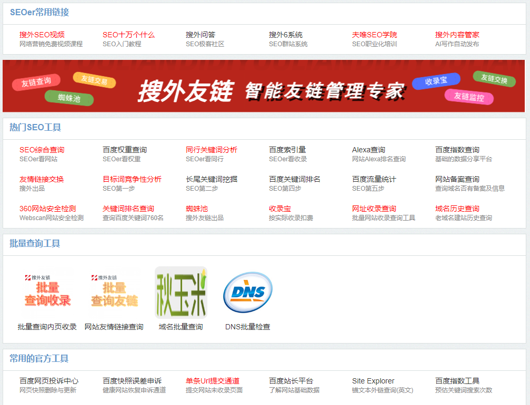Viewport: 530px width, 405px height.
Task: Click the 友链交易 badge in banner
Action: 94,80
